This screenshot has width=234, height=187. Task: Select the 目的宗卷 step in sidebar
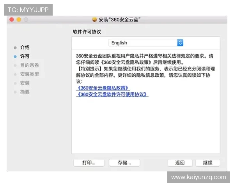tap(30, 65)
